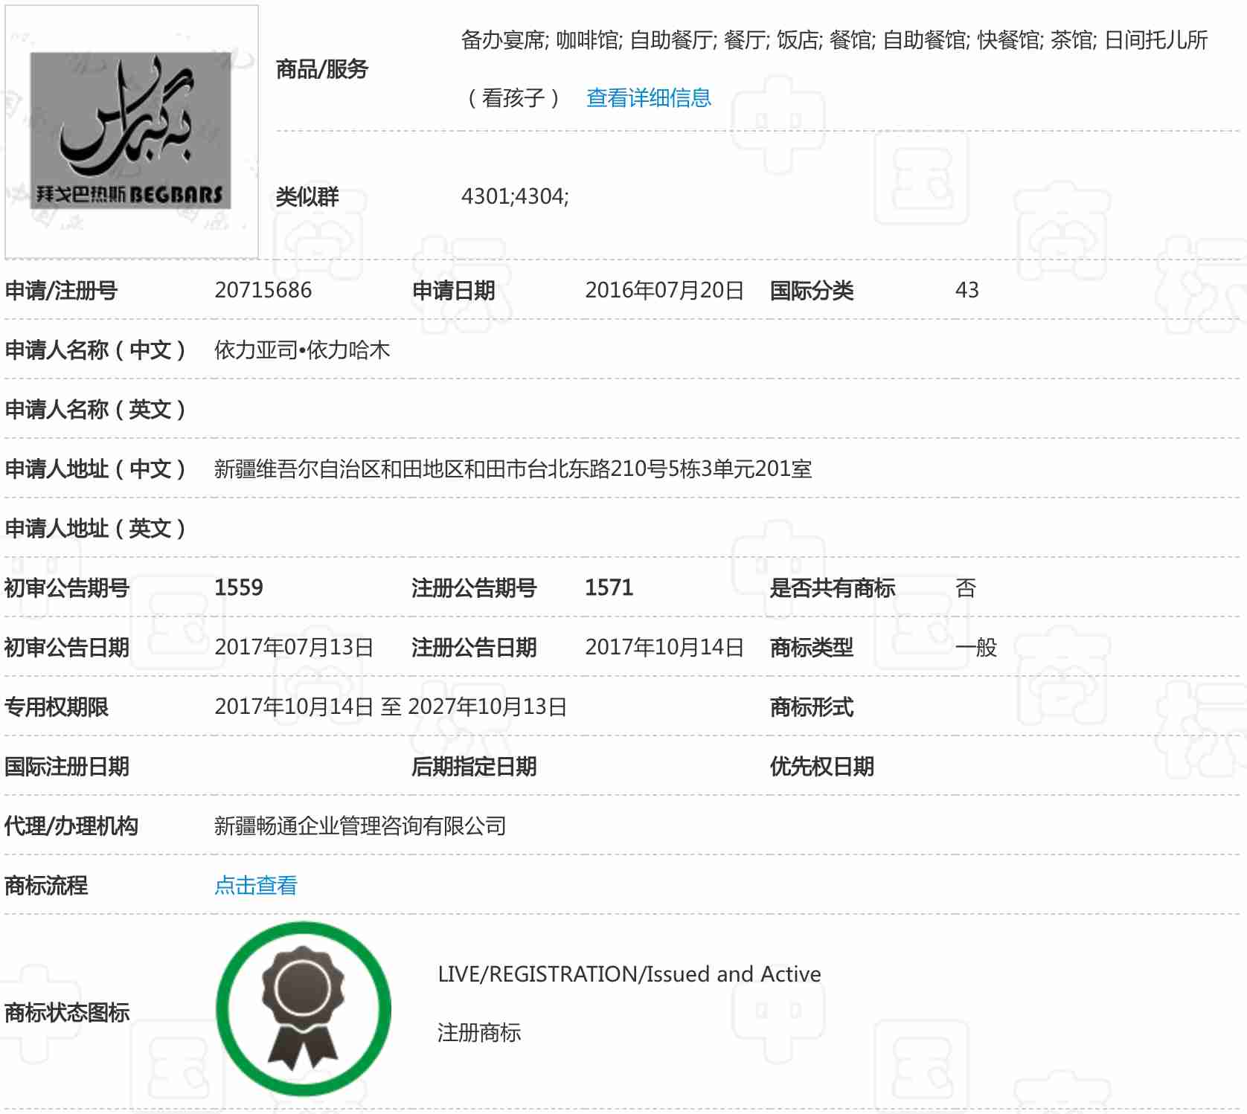Select the application number 20715686
The height and width of the screenshot is (1114, 1247).
tap(263, 290)
